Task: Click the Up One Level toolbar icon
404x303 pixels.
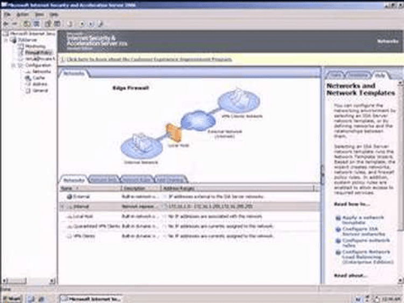Action: click(x=26, y=24)
